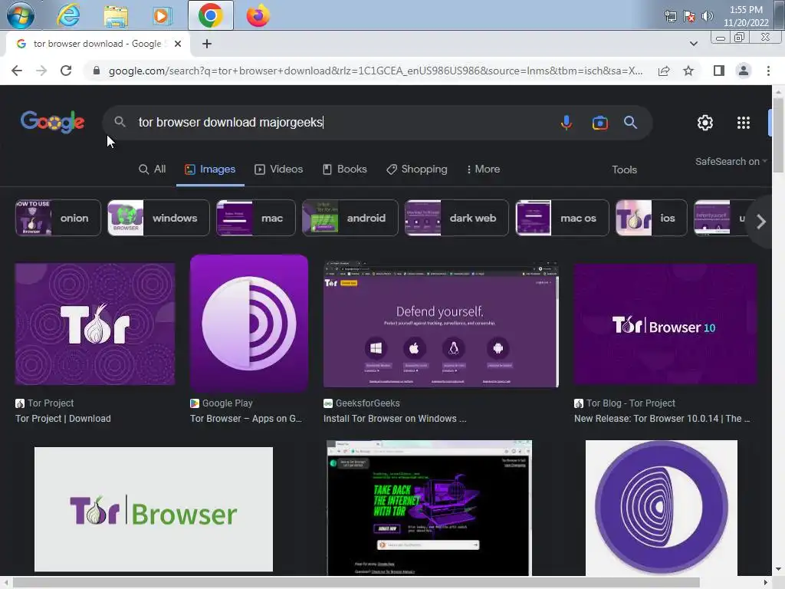
Task: Select the Images tab
Action: (x=210, y=169)
